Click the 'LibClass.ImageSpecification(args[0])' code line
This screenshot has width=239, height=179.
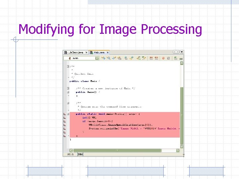[x=120, y=125]
